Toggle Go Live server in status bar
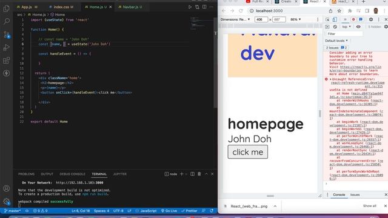 [x=169, y=211]
